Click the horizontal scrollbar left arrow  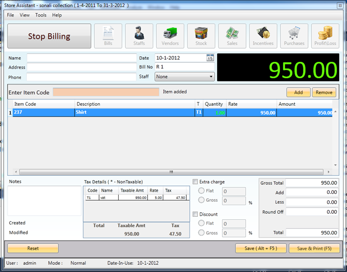[x=16, y=172]
